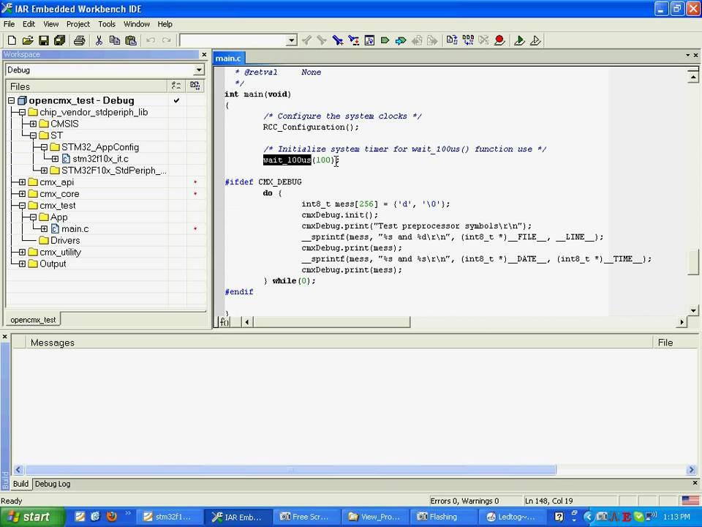The image size is (702, 527).
Task: Open a file using the Open icon
Action: (28, 41)
